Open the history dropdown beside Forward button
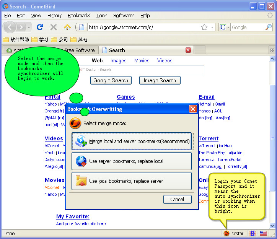This screenshot has width=277, height=239. coord(29,28)
